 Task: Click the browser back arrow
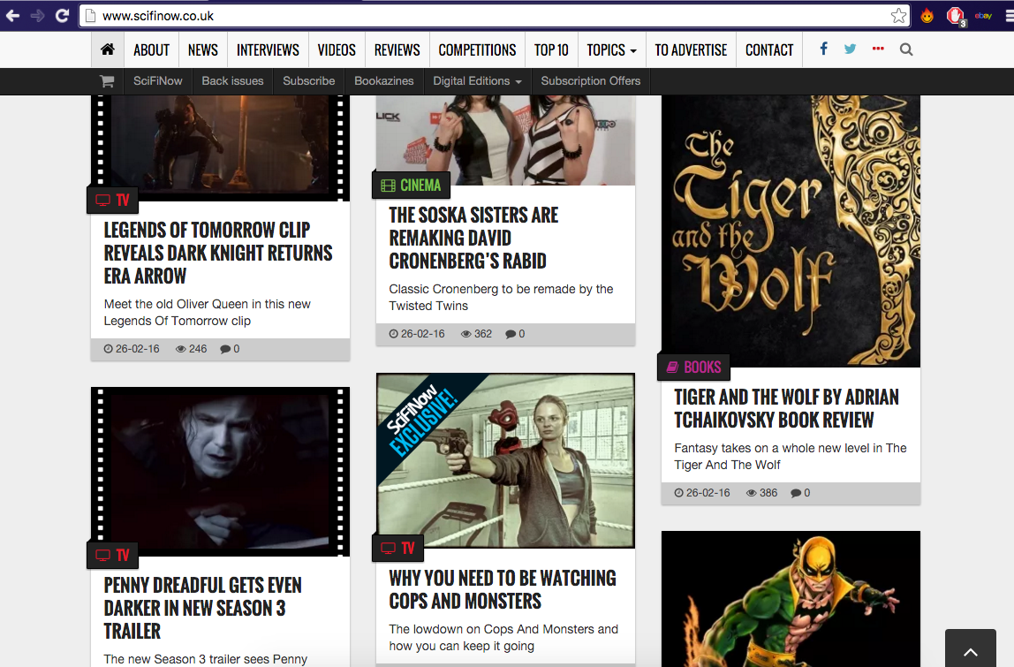pos(13,16)
